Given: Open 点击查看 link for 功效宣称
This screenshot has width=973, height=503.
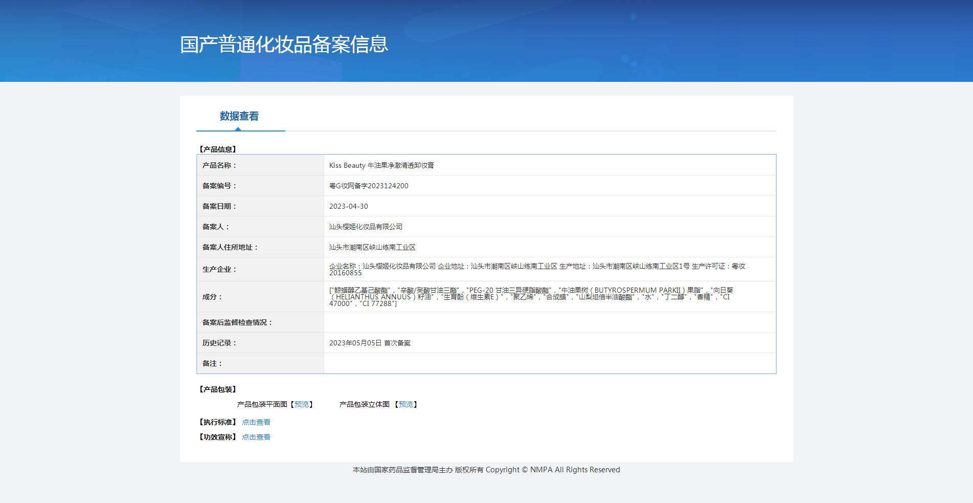Looking at the screenshot, I should pyautogui.click(x=256, y=437).
